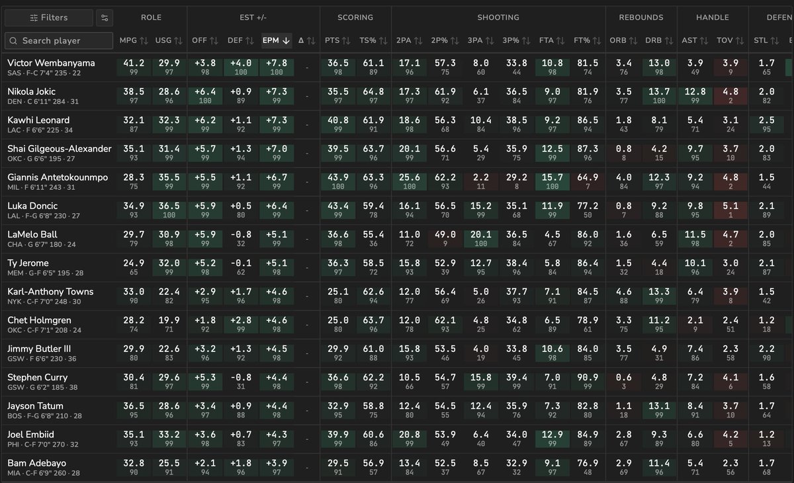Image resolution: width=794 pixels, height=483 pixels.
Task: Open the settings sliders icon next to Filters
Action: [x=105, y=18]
